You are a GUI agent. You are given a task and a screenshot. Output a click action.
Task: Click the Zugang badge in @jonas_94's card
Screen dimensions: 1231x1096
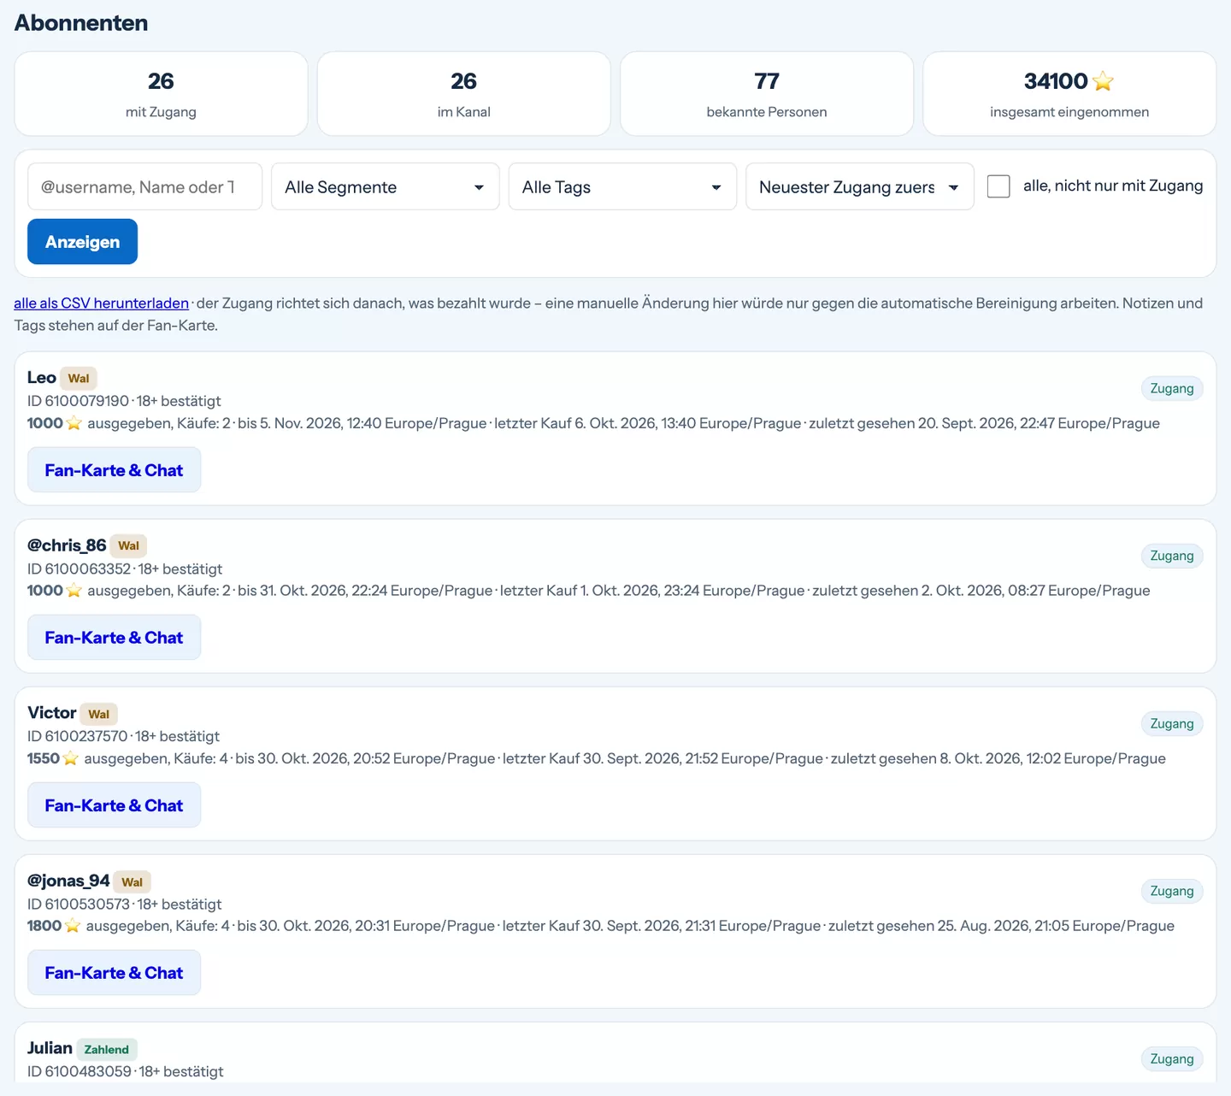coord(1172,892)
